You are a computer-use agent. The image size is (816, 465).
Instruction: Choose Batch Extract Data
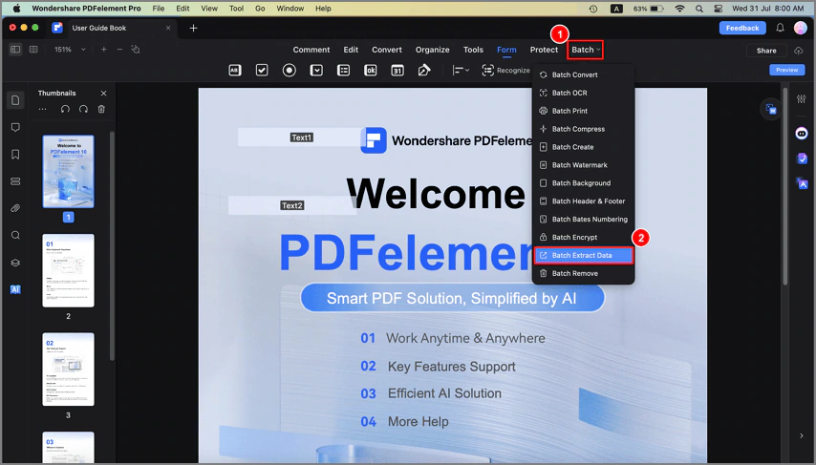click(x=584, y=255)
